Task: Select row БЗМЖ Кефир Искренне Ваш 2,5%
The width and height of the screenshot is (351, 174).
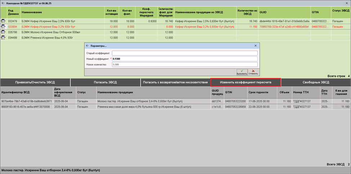Action: click(x=175, y=21)
